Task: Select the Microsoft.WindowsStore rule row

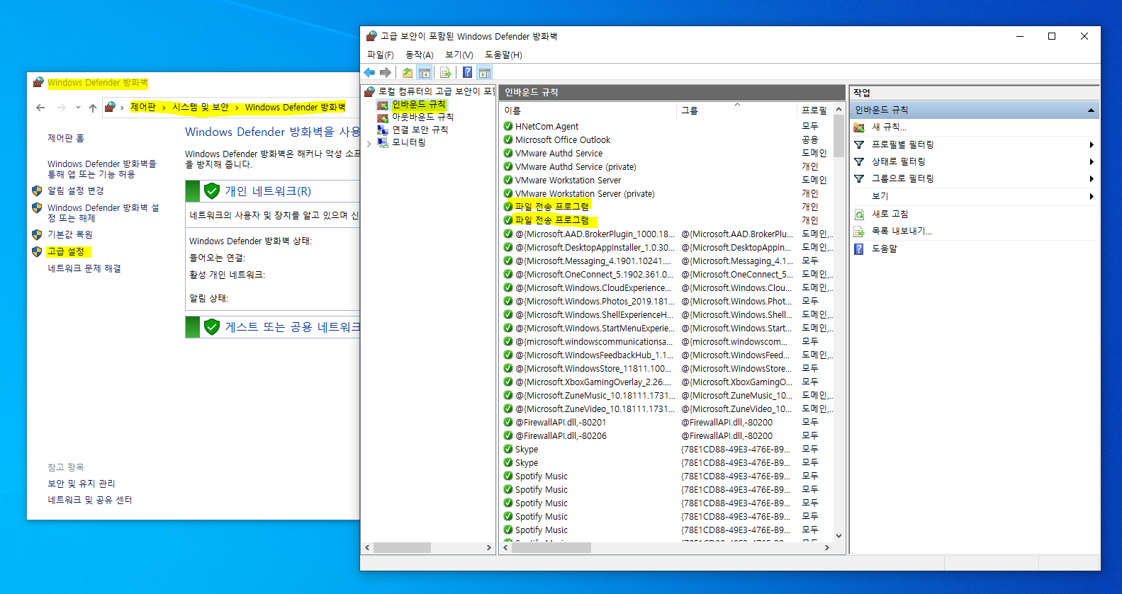Action: (666, 368)
